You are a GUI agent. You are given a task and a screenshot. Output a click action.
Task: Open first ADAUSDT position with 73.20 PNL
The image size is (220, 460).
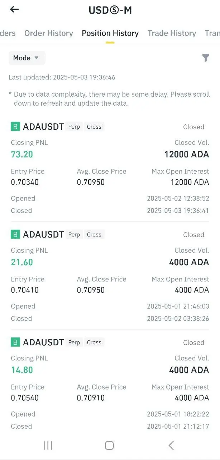coord(110,168)
